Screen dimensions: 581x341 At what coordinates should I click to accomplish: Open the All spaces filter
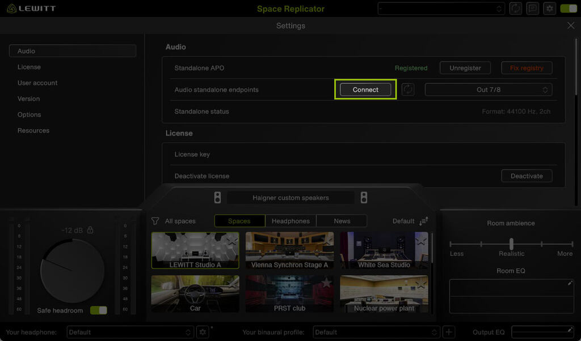point(180,221)
